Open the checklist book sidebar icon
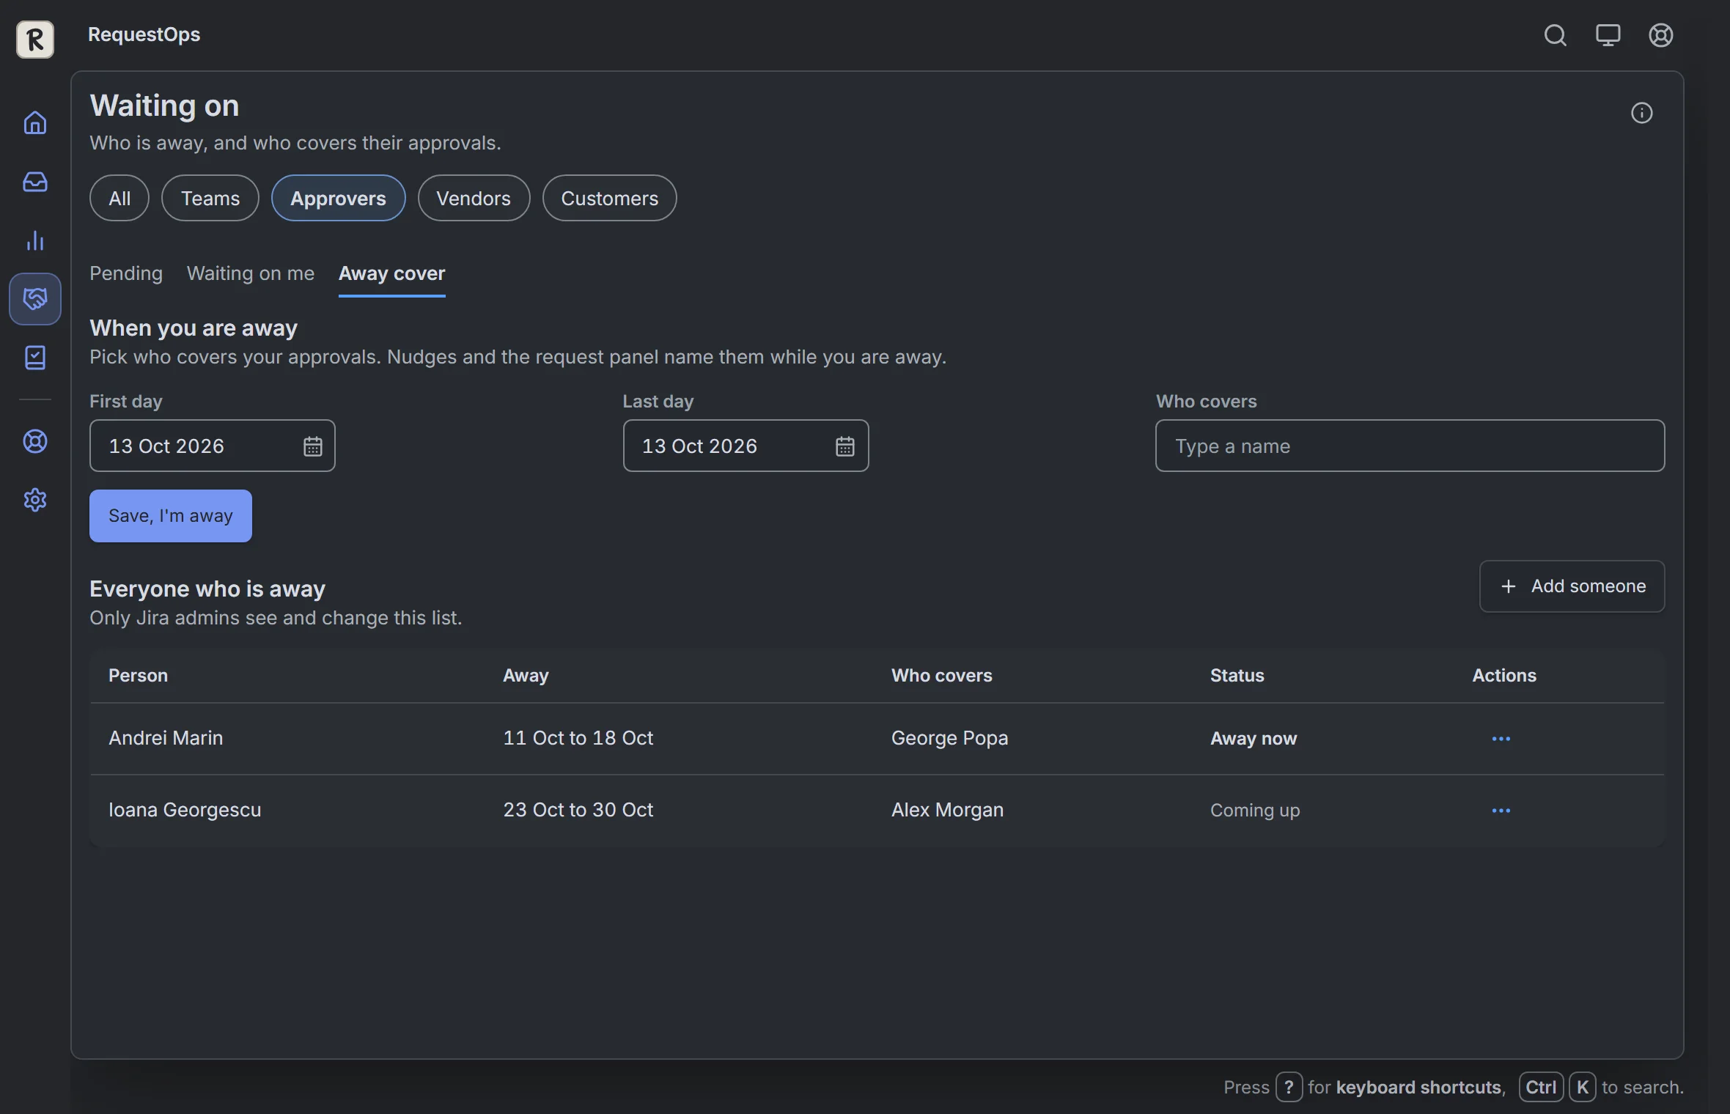 [35, 358]
